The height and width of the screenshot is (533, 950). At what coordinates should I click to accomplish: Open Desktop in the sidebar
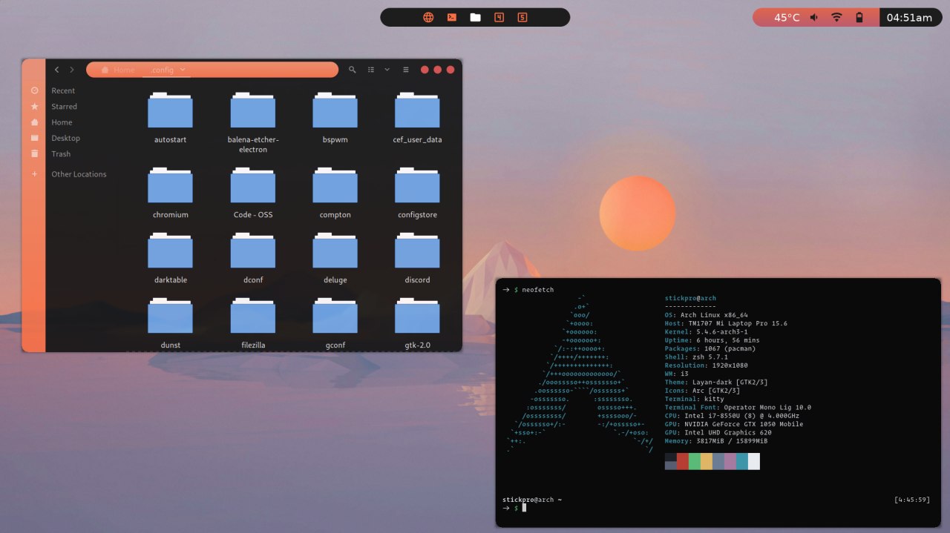pos(65,139)
